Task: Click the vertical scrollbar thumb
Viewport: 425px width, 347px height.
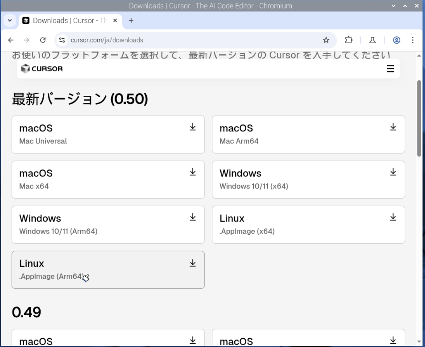Action: click(x=419, y=118)
